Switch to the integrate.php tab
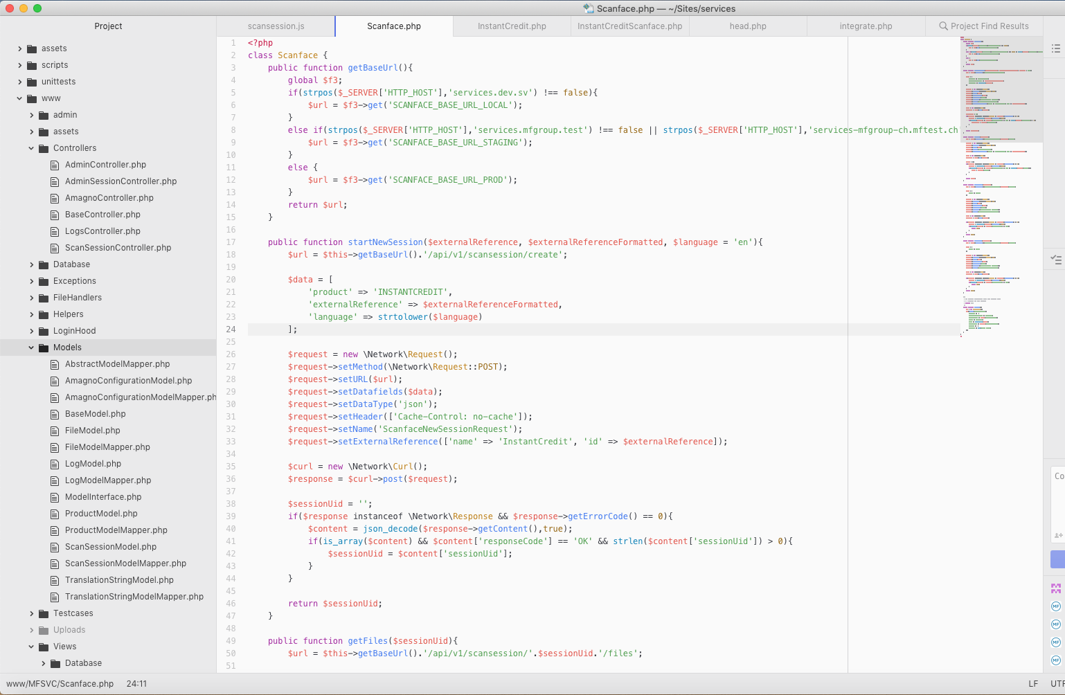Image resolution: width=1065 pixels, height=695 pixels. point(866,26)
